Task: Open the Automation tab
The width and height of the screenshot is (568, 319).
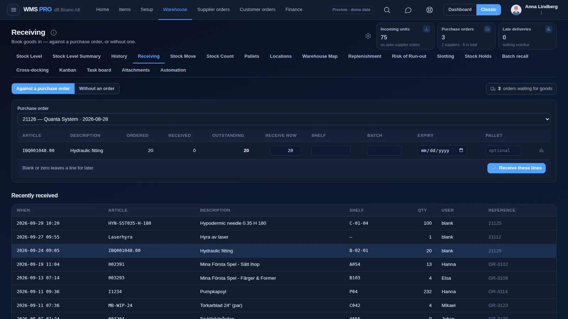Action: (173, 70)
